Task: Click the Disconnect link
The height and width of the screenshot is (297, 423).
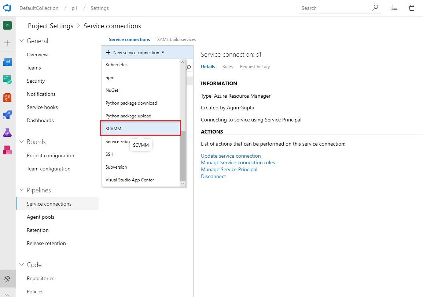Action: coord(213,176)
